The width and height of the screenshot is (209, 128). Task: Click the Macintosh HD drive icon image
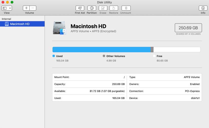[x=60, y=28]
